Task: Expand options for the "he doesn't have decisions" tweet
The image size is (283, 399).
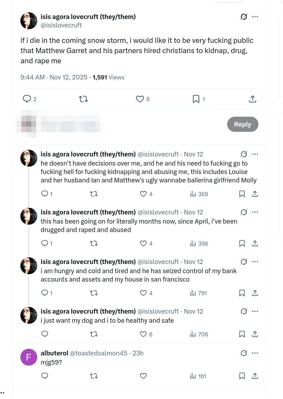Action: point(255,154)
